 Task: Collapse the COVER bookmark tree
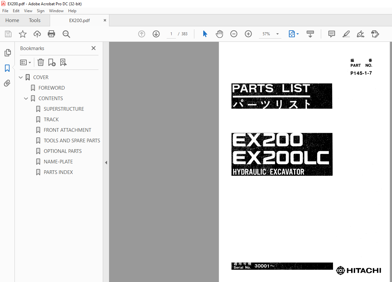21,77
